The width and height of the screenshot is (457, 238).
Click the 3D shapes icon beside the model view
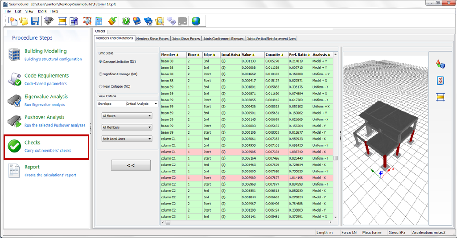click(441, 65)
